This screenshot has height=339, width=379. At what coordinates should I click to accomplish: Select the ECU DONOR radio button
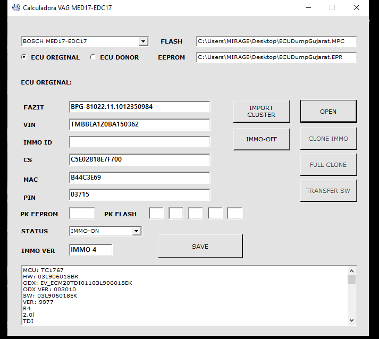coord(93,57)
